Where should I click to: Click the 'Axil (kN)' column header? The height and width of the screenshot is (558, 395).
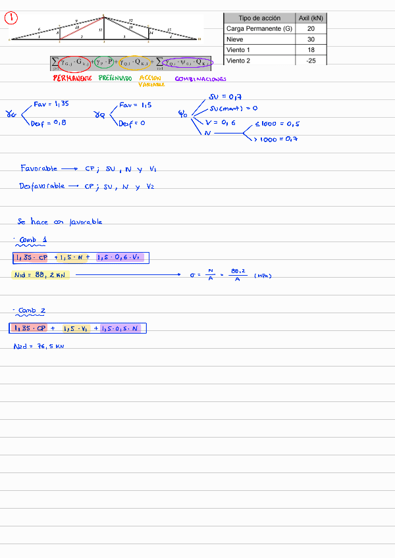tap(311, 18)
